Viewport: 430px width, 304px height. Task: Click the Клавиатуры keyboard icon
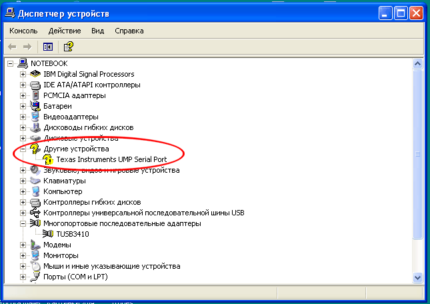[35, 181]
